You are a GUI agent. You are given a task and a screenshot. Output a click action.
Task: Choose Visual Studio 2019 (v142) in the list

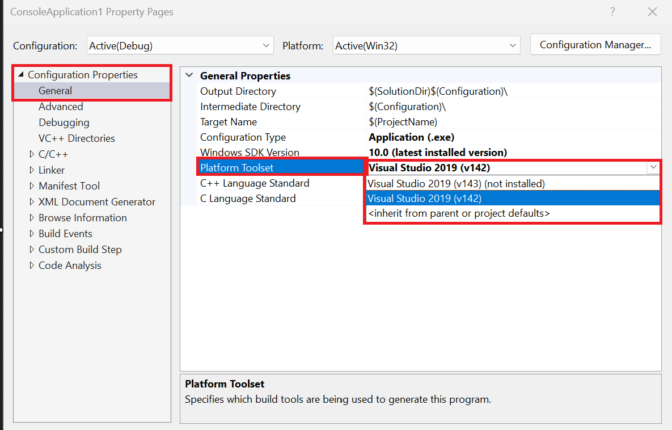click(x=513, y=199)
